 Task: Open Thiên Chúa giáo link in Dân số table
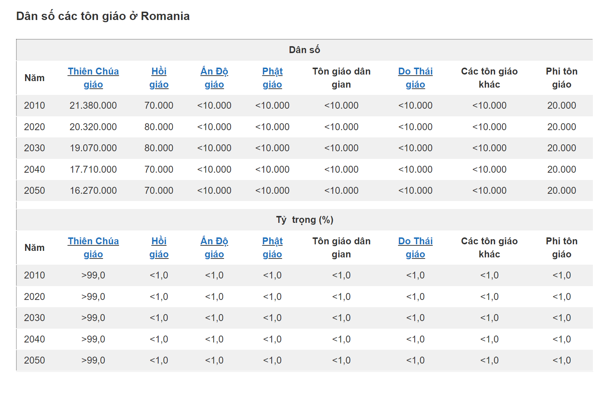pos(93,72)
